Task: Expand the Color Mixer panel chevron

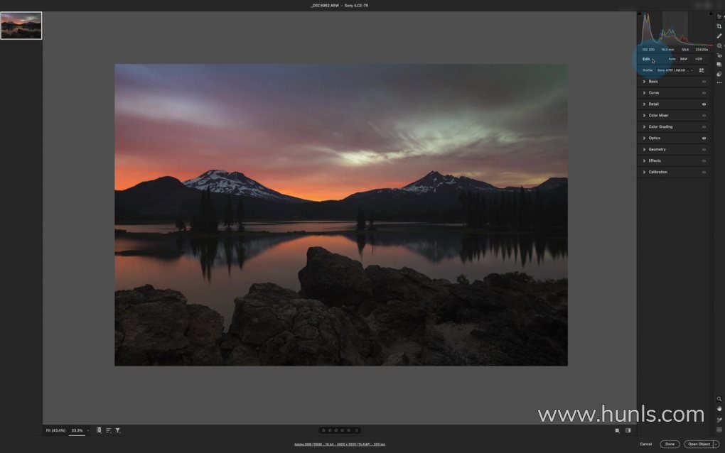Action: click(x=644, y=116)
